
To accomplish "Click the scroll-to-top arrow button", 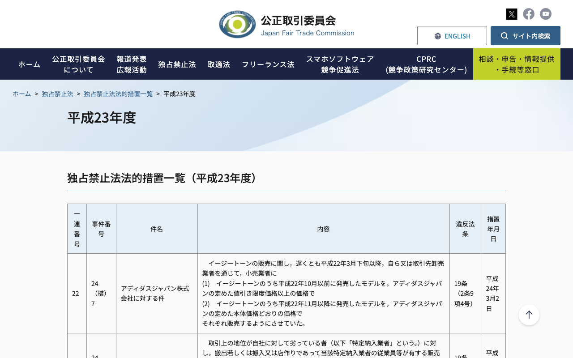I will [x=529, y=315].
